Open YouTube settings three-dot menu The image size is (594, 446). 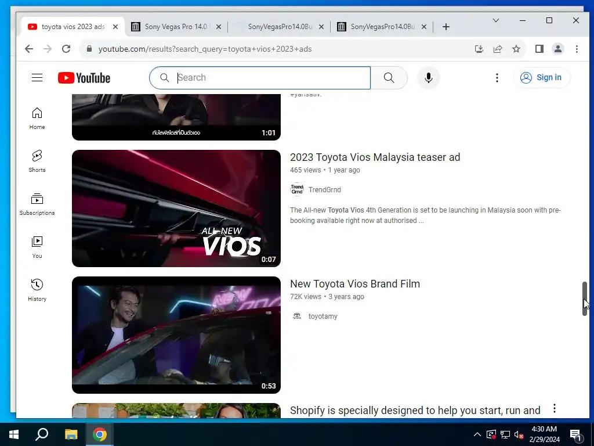pyautogui.click(x=497, y=78)
